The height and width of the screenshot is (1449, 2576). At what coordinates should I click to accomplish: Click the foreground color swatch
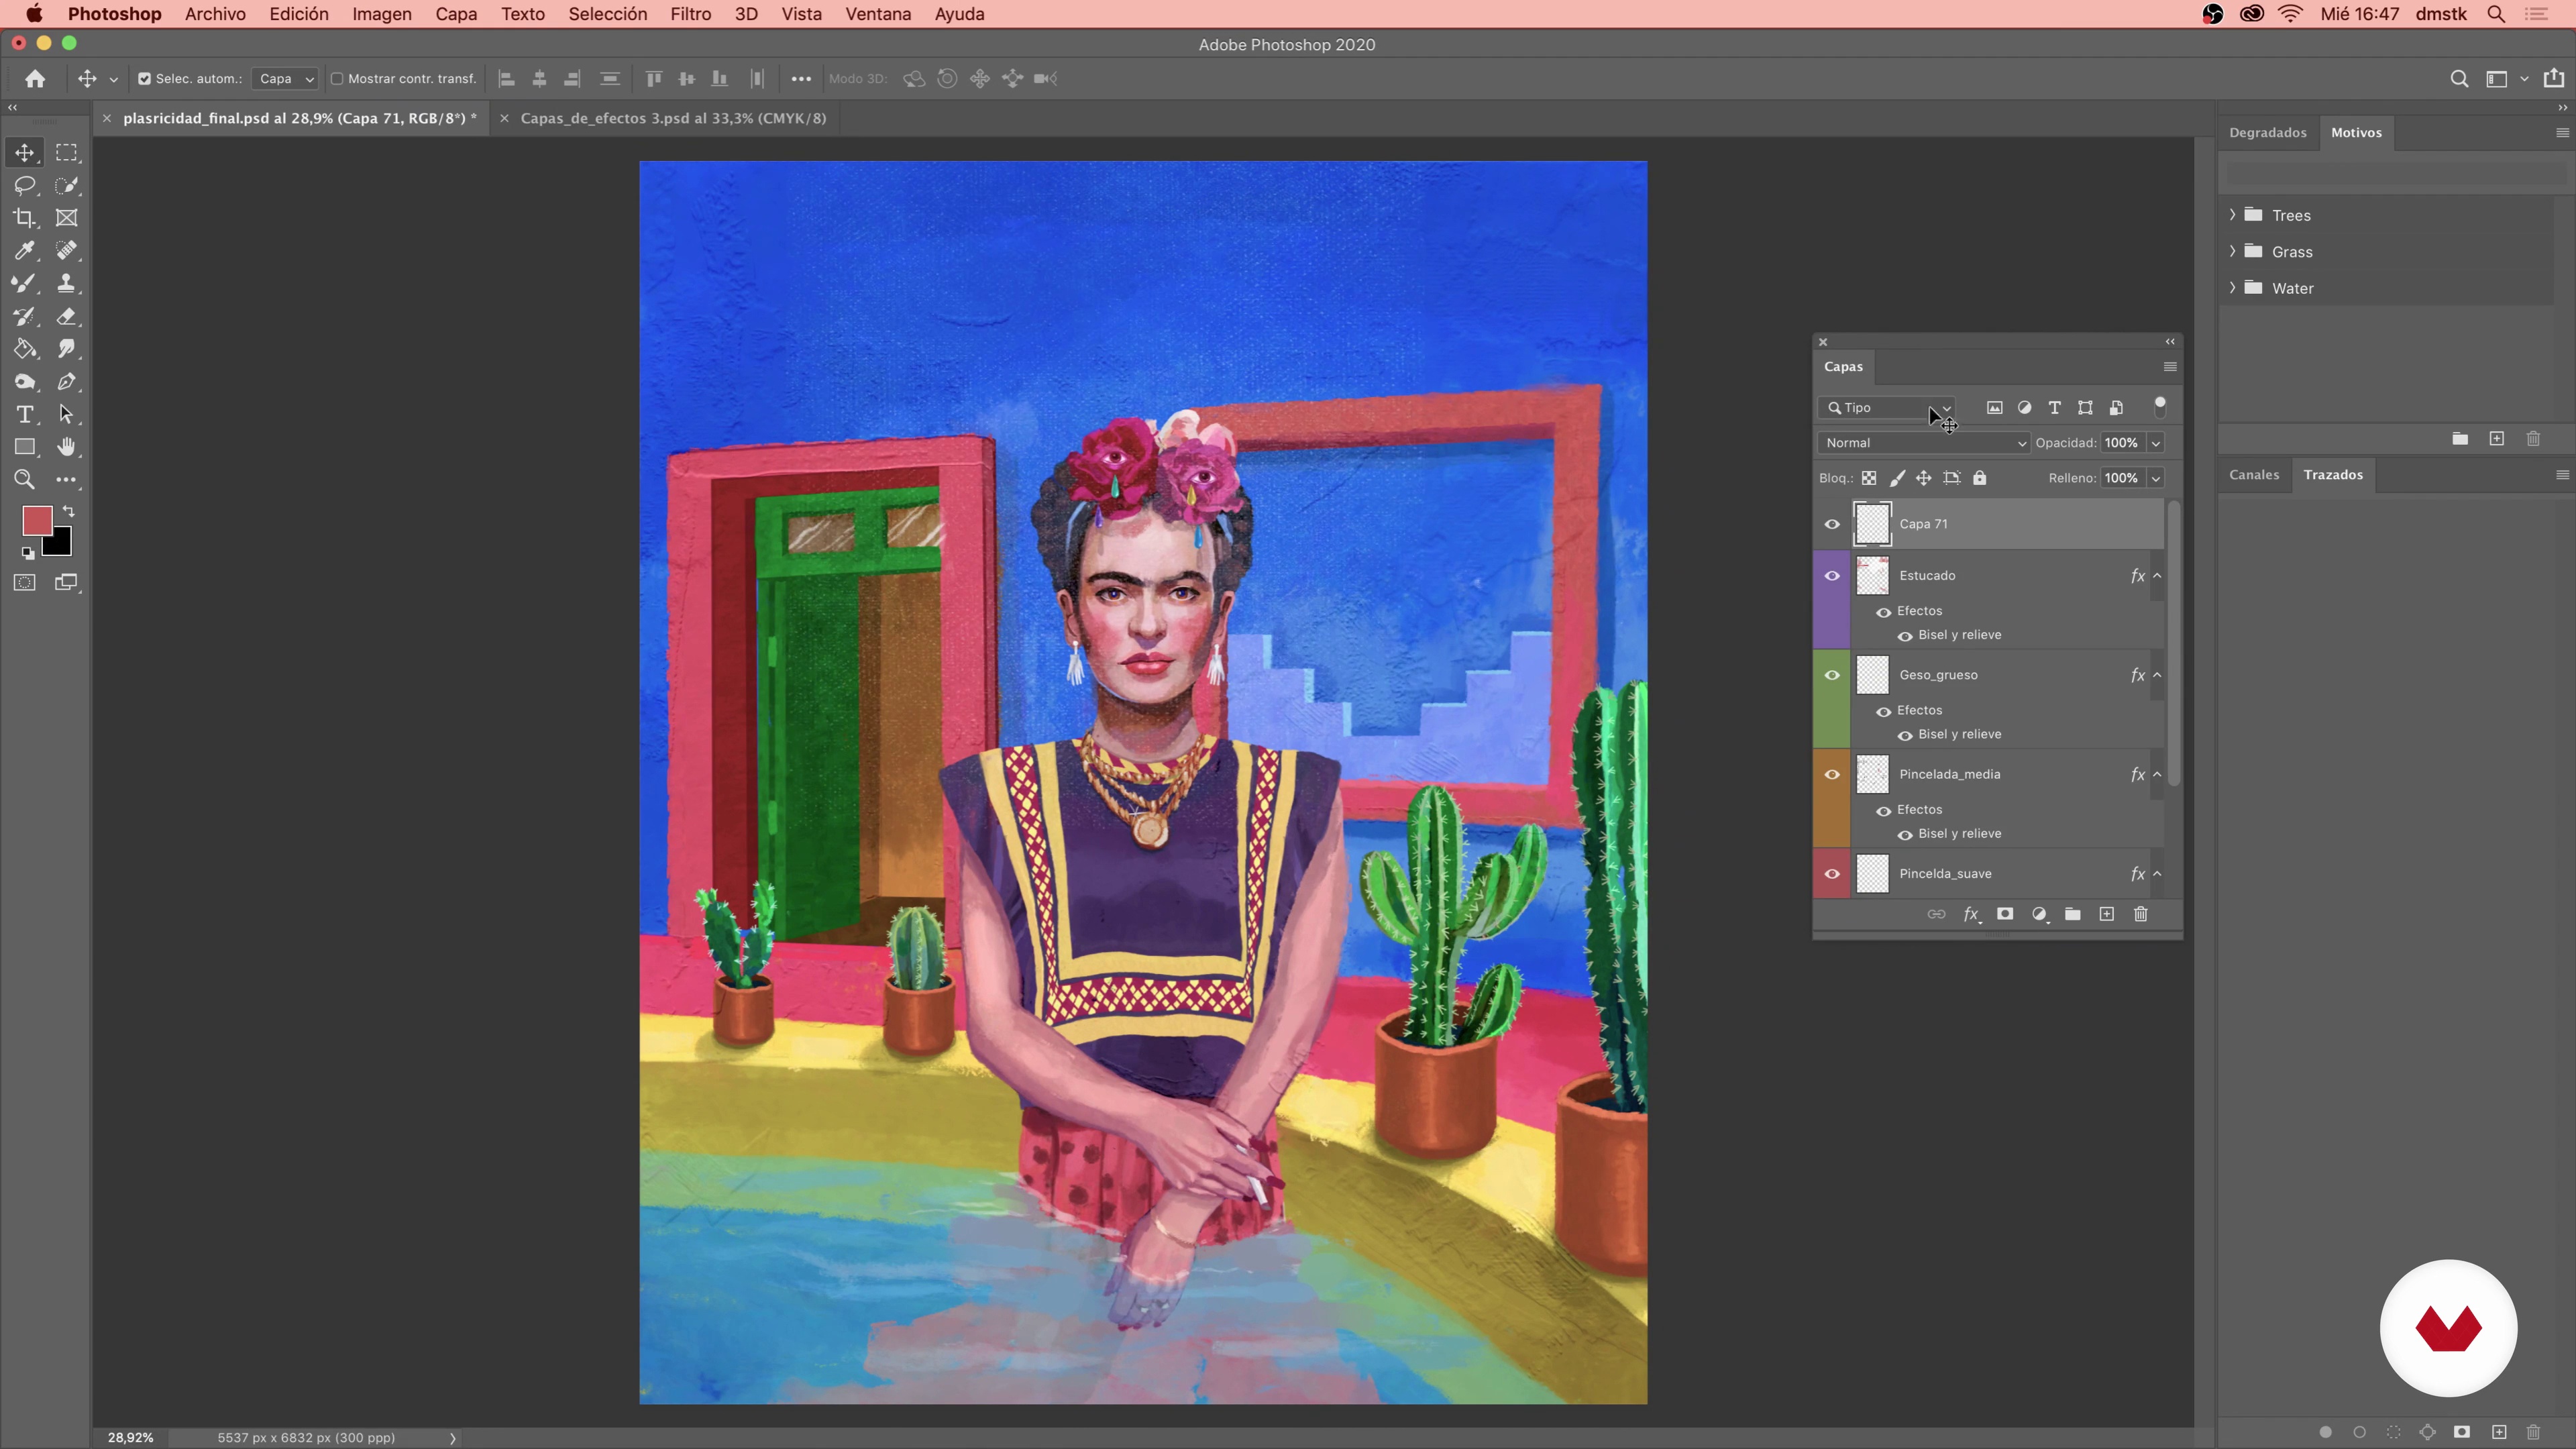(36, 520)
